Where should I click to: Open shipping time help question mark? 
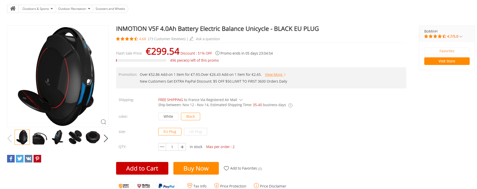290,105
